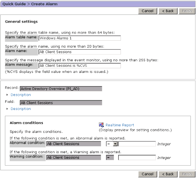
Task: Click the Warning condition AB Client Sessions box
Action: [74, 158]
